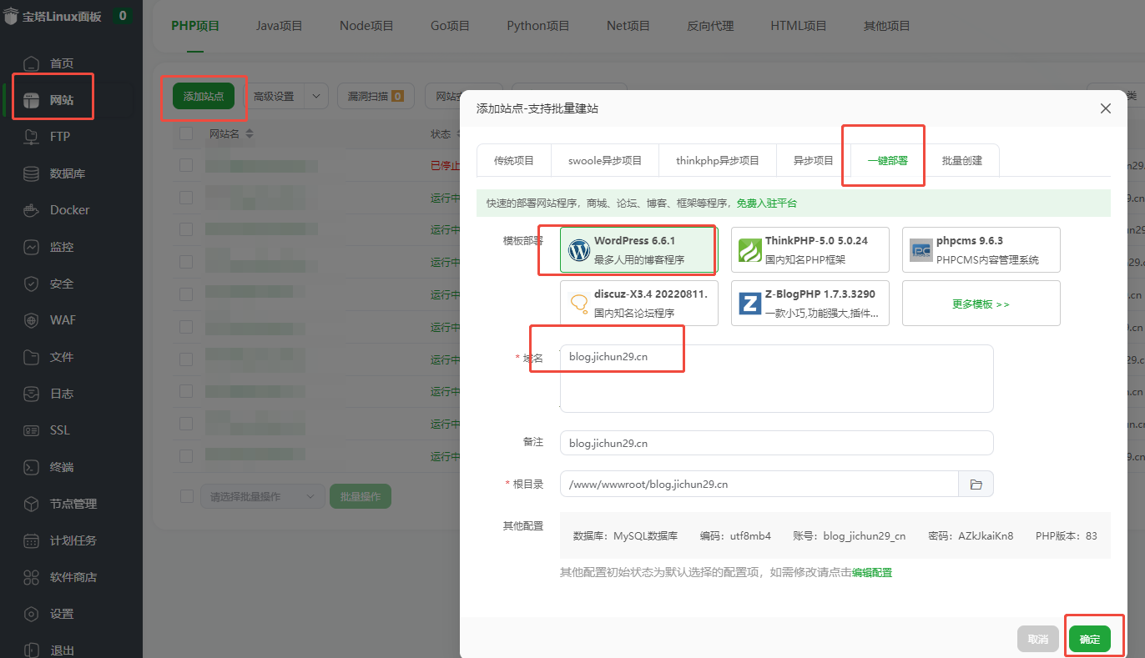Open the 设置 settings icon
This screenshot has width=1145, height=658.
[x=31, y=614]
